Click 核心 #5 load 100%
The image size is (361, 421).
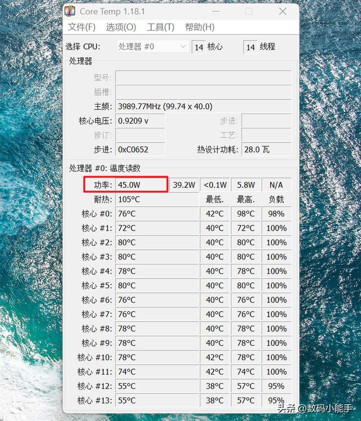276,286
